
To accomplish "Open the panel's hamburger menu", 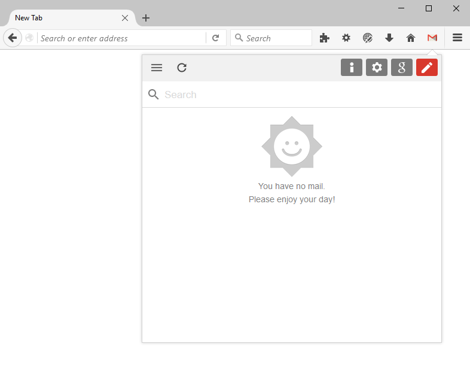I will [x=157, y=68].
